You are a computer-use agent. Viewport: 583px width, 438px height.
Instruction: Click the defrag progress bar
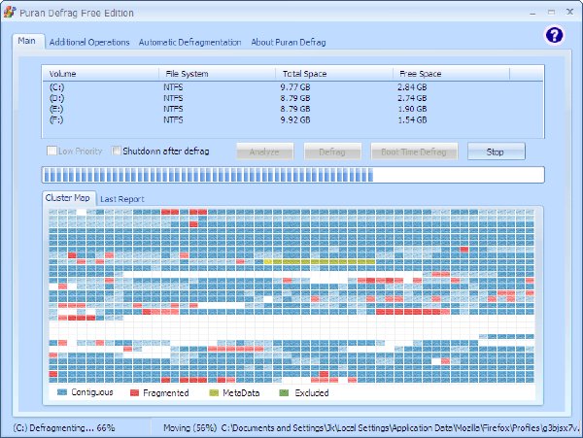[x=293, y=175]
